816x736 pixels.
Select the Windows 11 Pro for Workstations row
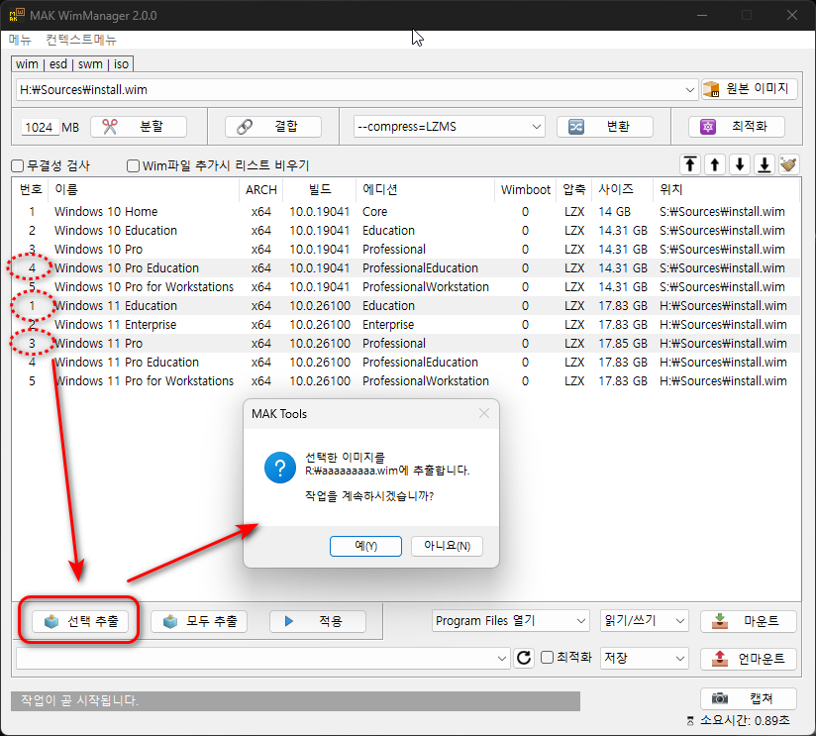[406, 381]
